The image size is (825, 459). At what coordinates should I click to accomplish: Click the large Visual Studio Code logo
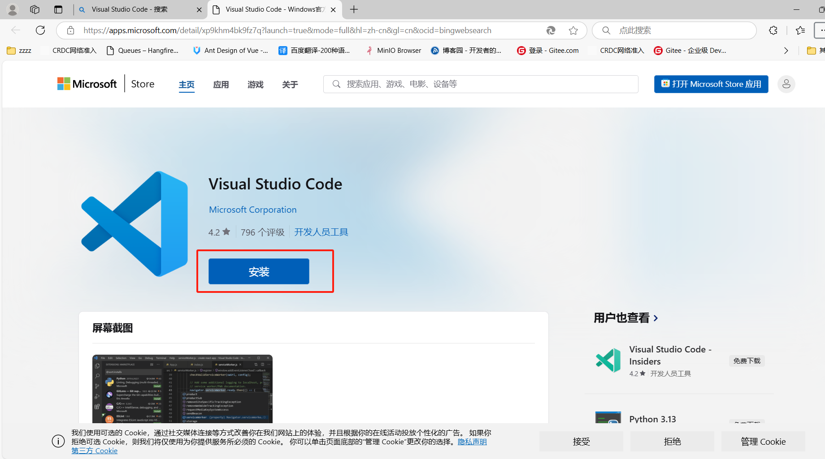pyautogui.click(x=135, y=224)
